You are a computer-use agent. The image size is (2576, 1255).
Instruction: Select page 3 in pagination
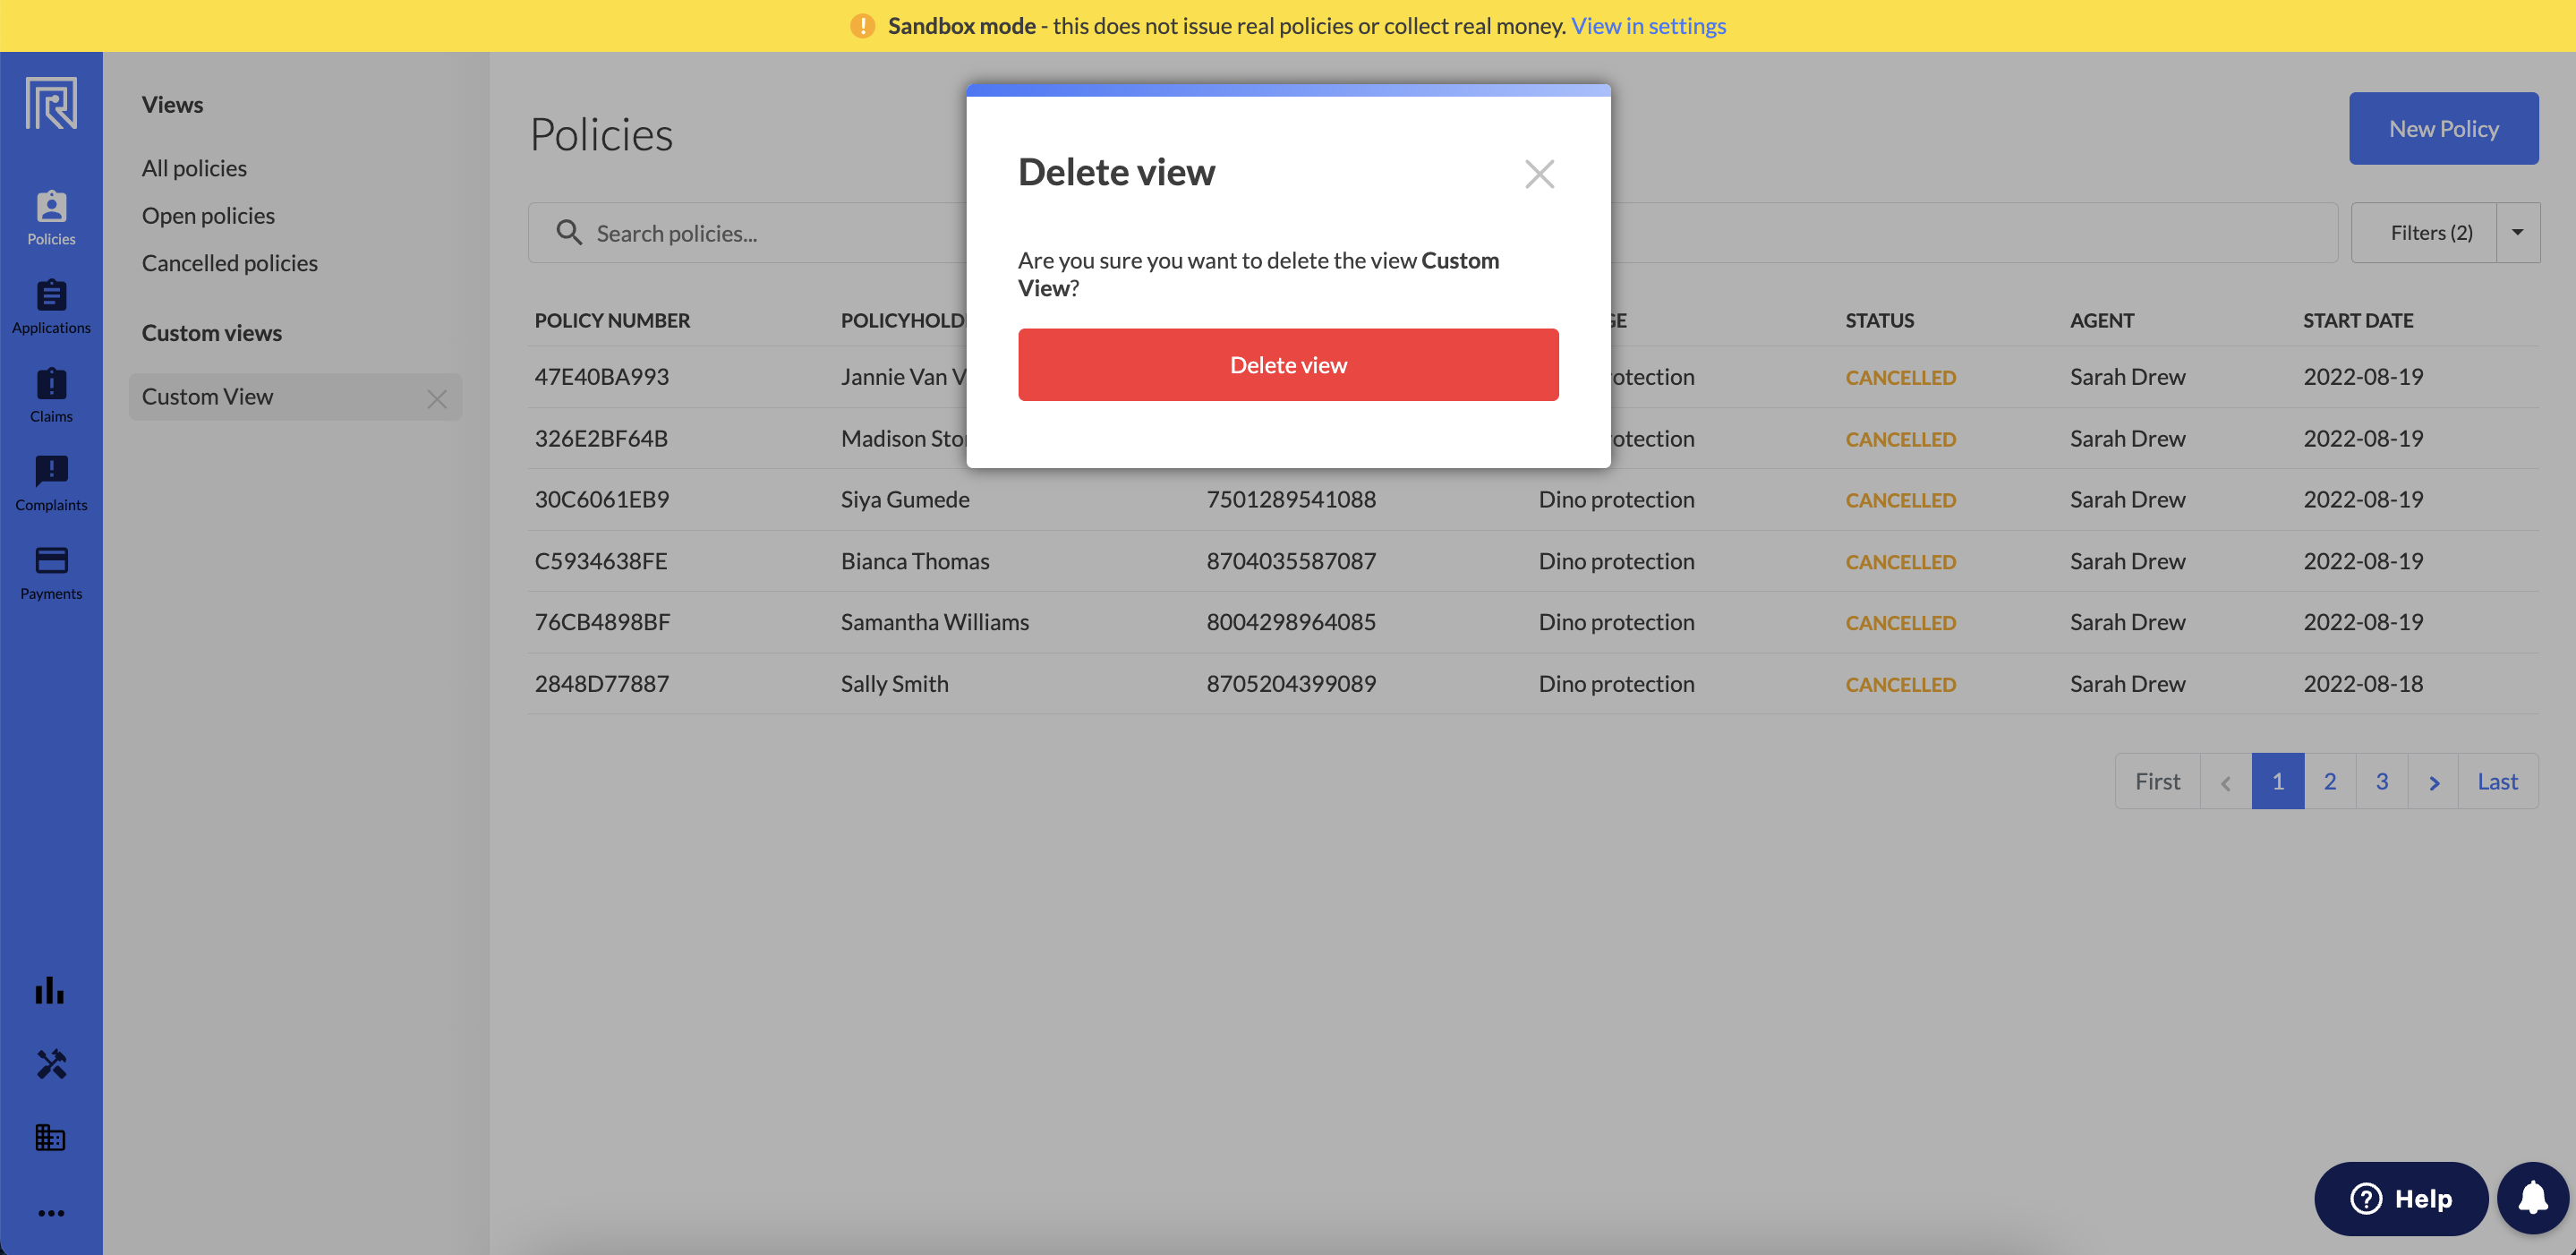pyautogui.click(x=2382, y=781)
